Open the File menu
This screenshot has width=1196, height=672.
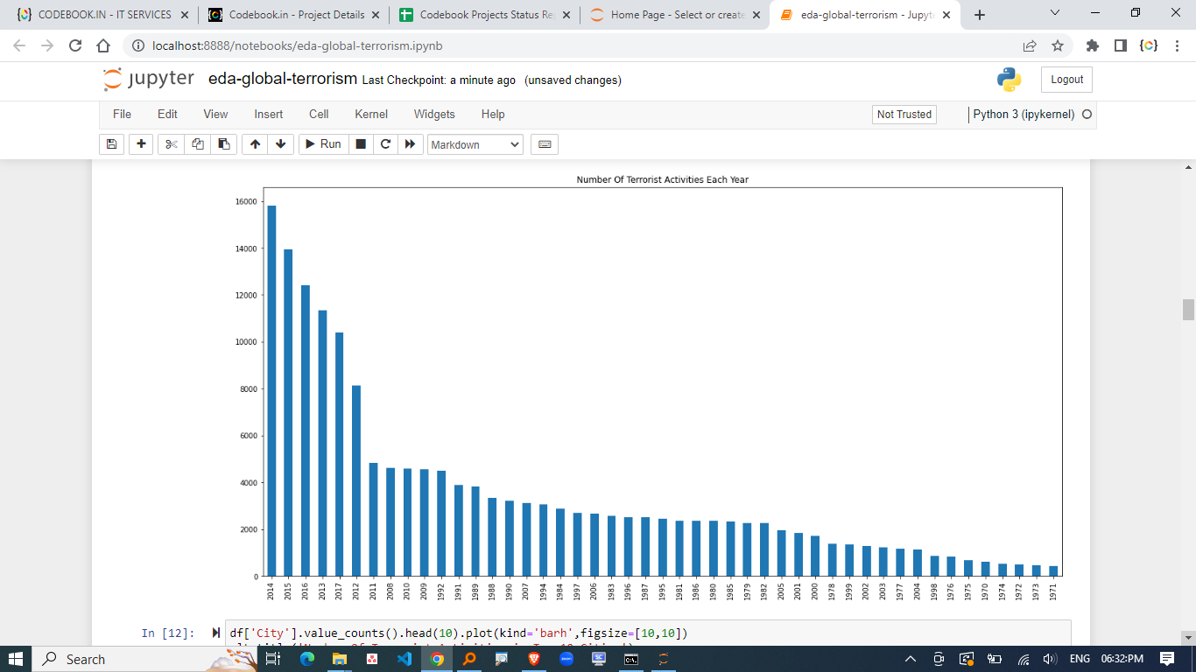click(122, 114)
